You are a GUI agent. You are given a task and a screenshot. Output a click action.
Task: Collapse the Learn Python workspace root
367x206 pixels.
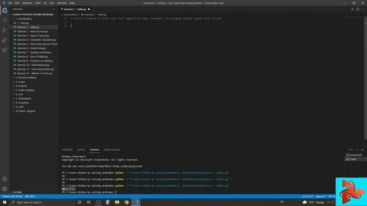33,14
